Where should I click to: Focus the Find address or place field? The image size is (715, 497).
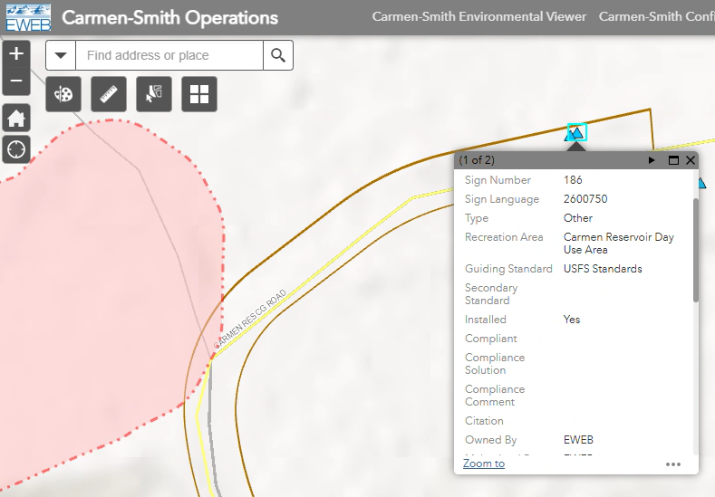coord(169,55)
